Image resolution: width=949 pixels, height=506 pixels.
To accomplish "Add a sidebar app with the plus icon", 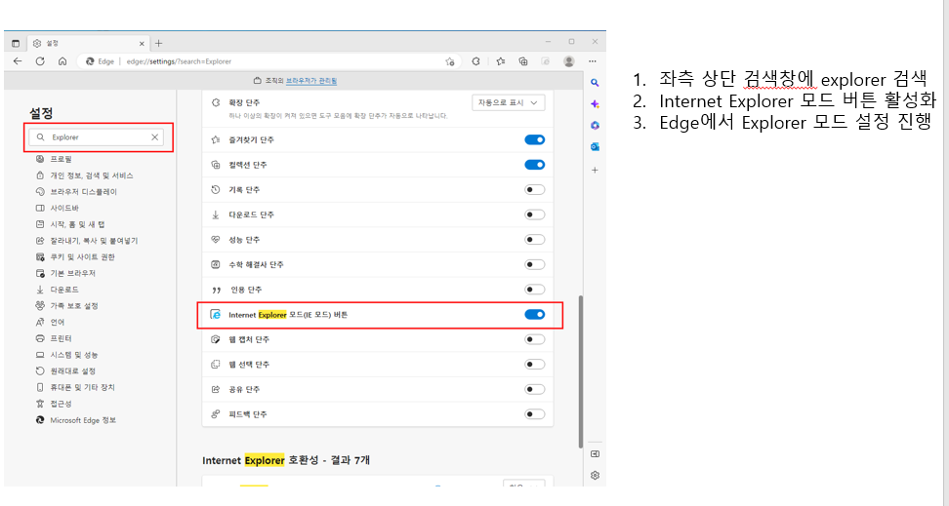I will 595,170.
